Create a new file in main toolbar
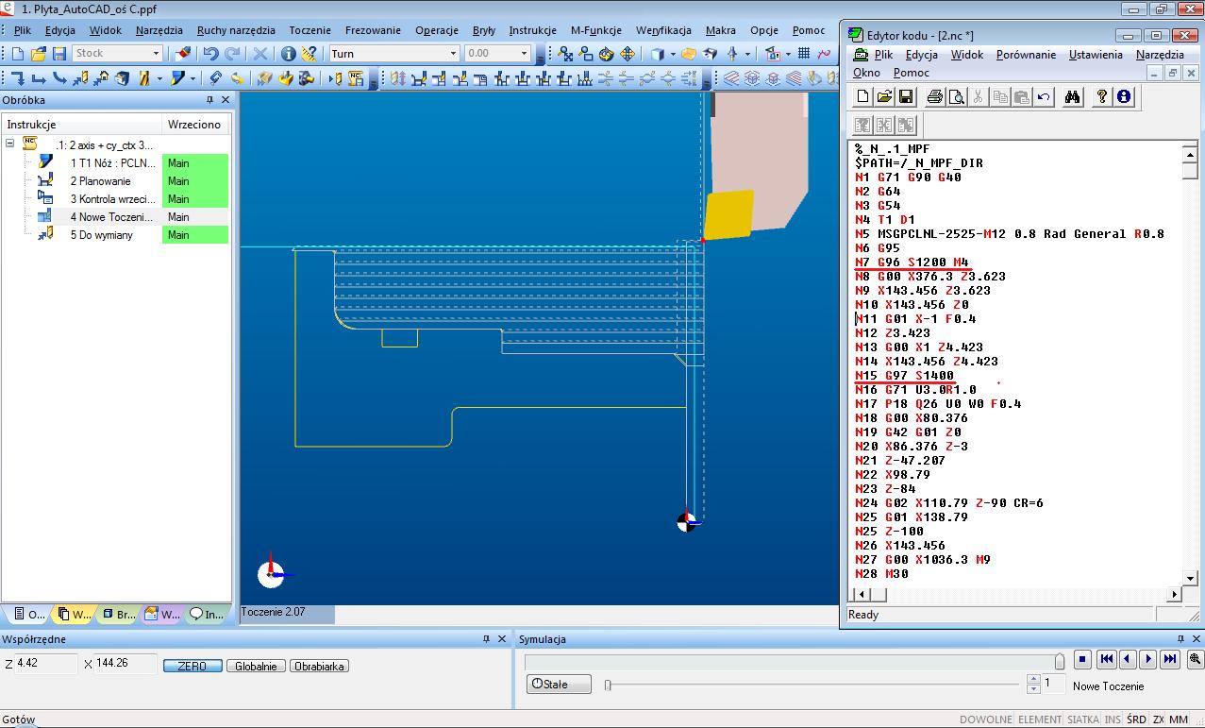The width and height of the screenshot is (1205, 728). pos(17,54)
